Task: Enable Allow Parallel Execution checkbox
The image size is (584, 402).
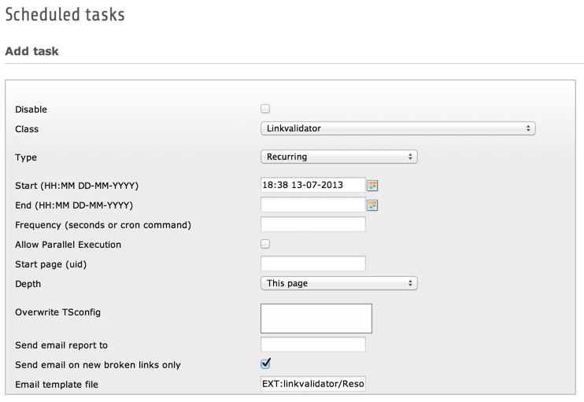Action: tap(265, 244)
